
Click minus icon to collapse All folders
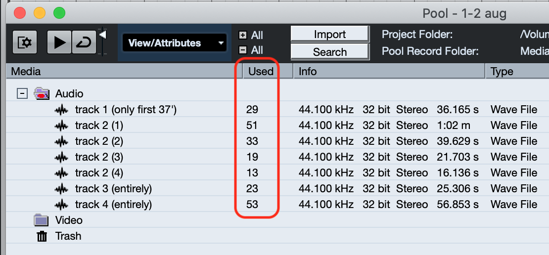click(x=242, y=50)
